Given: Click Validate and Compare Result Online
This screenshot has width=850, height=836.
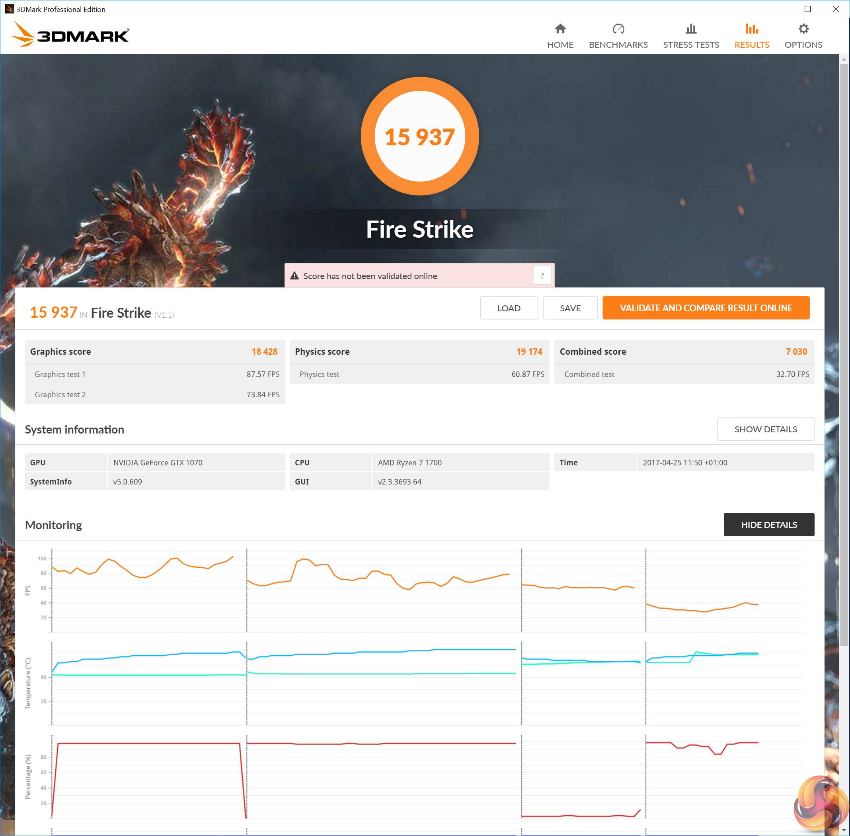Looking at the screenshot, I should click(x=705, y=308).
